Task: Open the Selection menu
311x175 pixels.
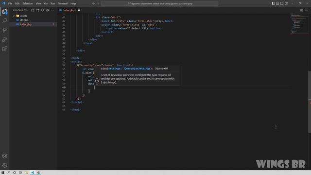Action: (28, 3)
